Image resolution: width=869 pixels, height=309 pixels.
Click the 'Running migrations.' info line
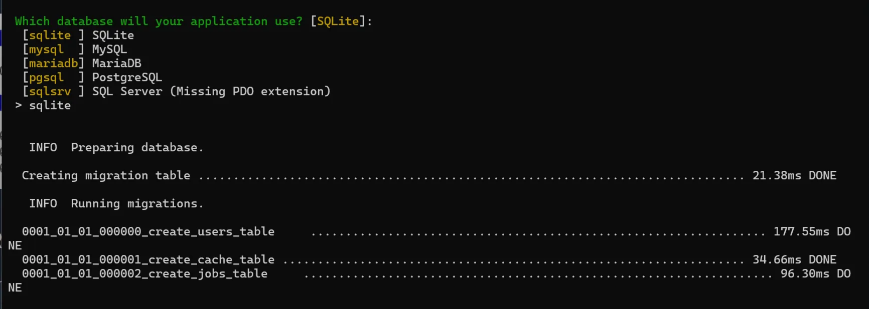tap(116, 204)
